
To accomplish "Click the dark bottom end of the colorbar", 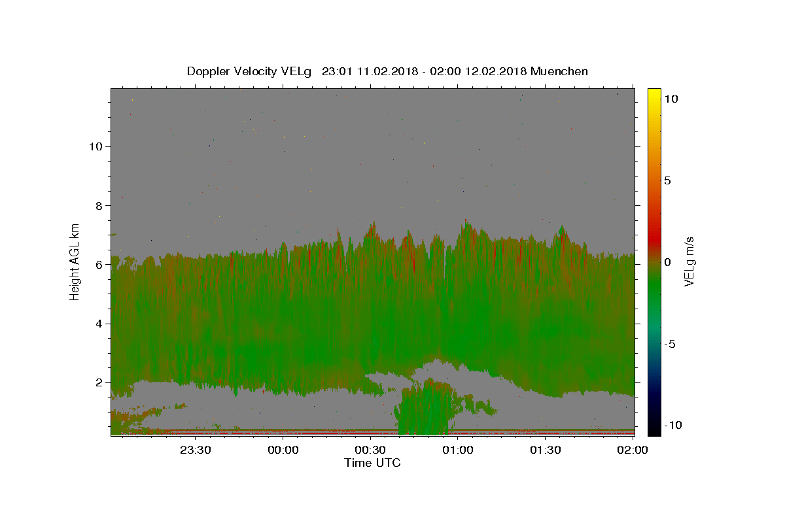I will tap(654, 428).
